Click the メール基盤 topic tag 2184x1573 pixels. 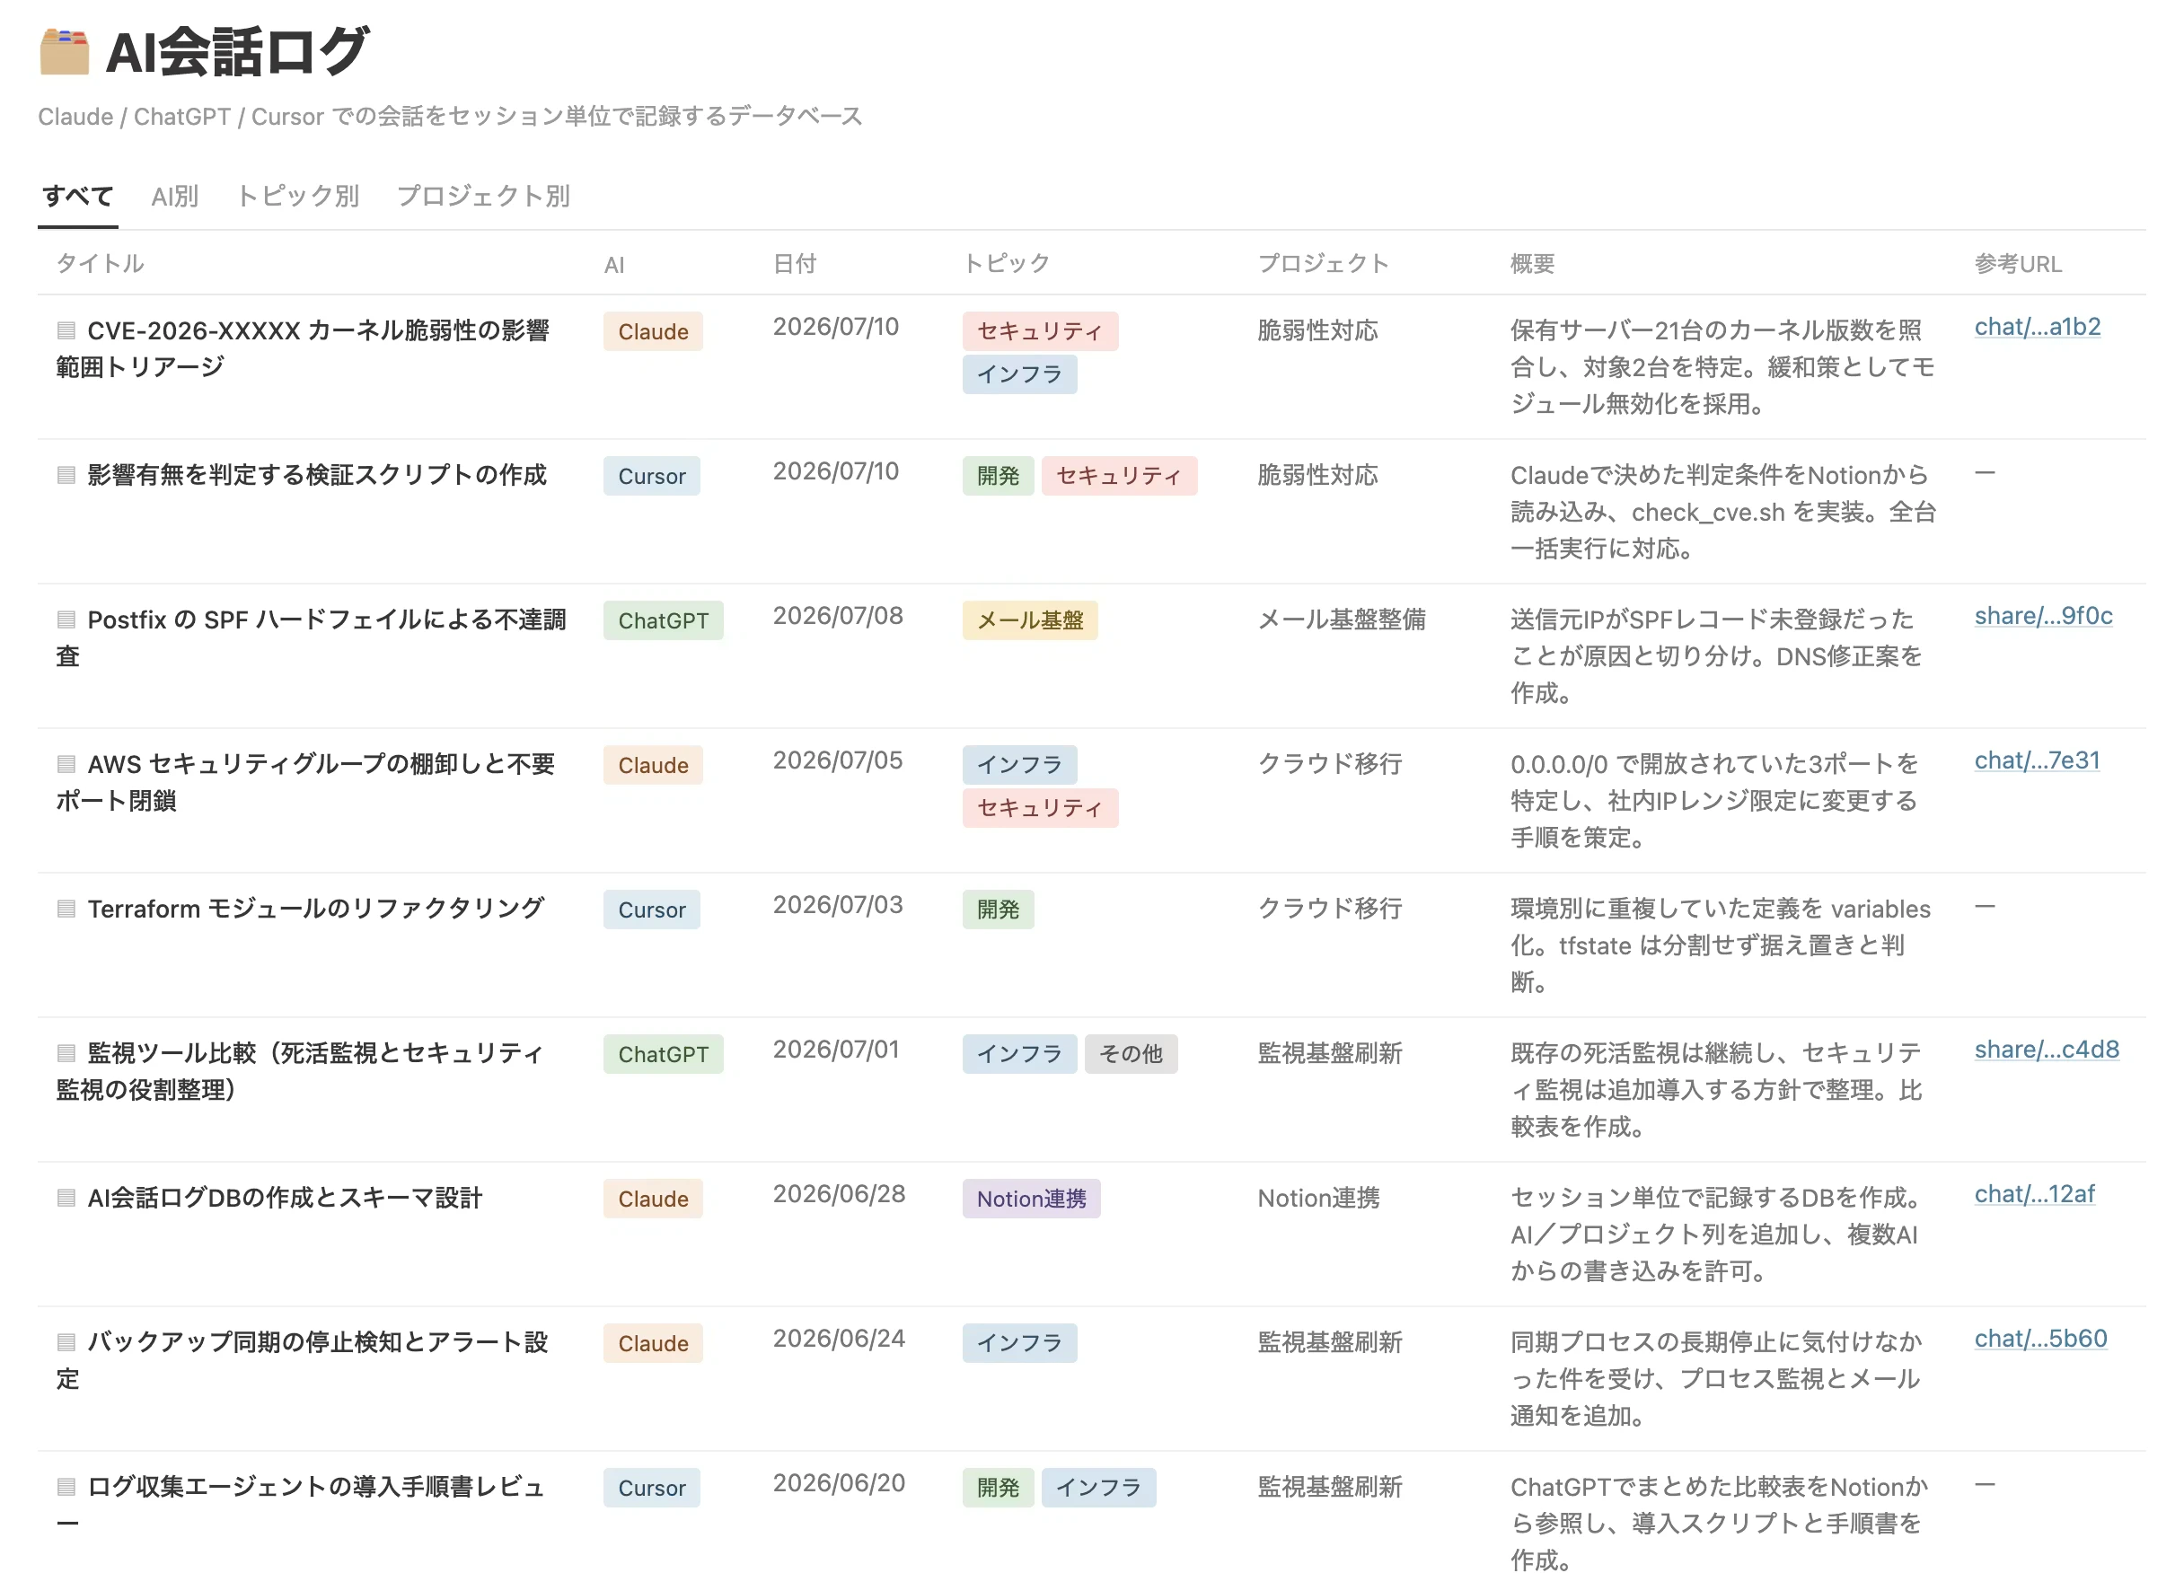1030,621
